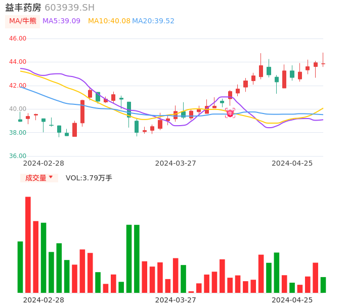
Task: Click the 40.00 price axis label
Action: (x=18, y=109)
